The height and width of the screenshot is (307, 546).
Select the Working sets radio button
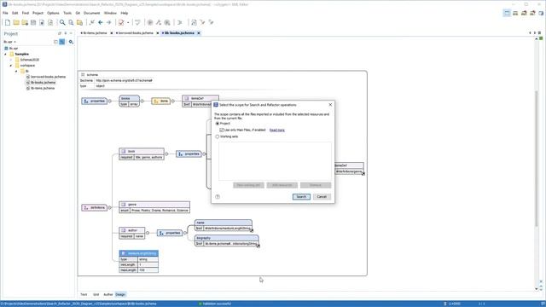point(218,136)
